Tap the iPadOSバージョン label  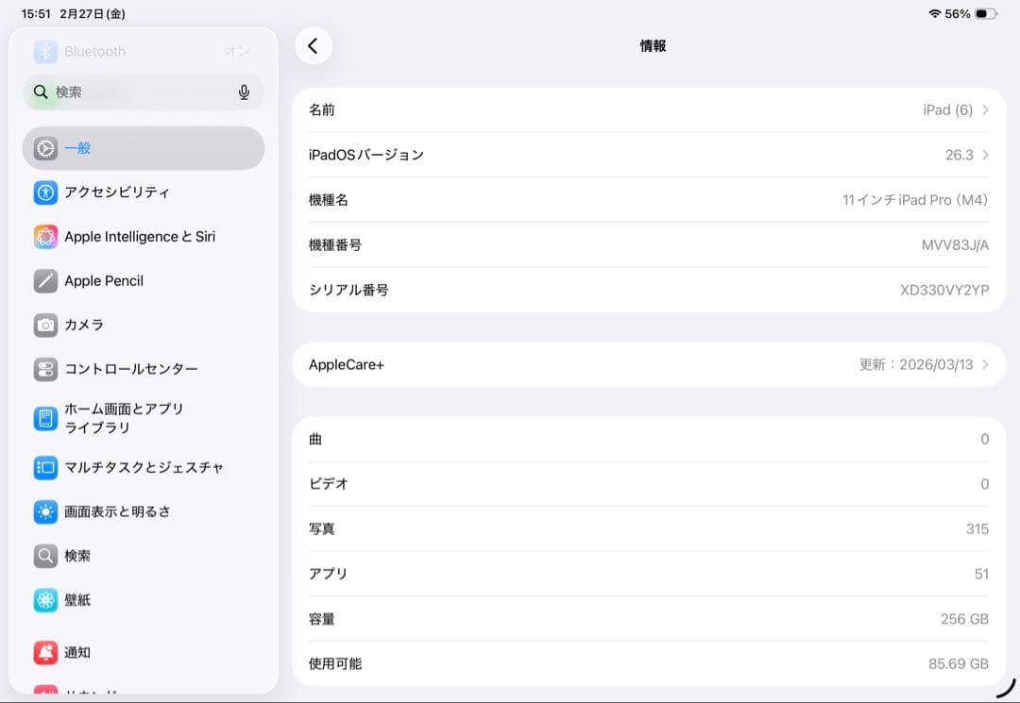coord(366,155)
